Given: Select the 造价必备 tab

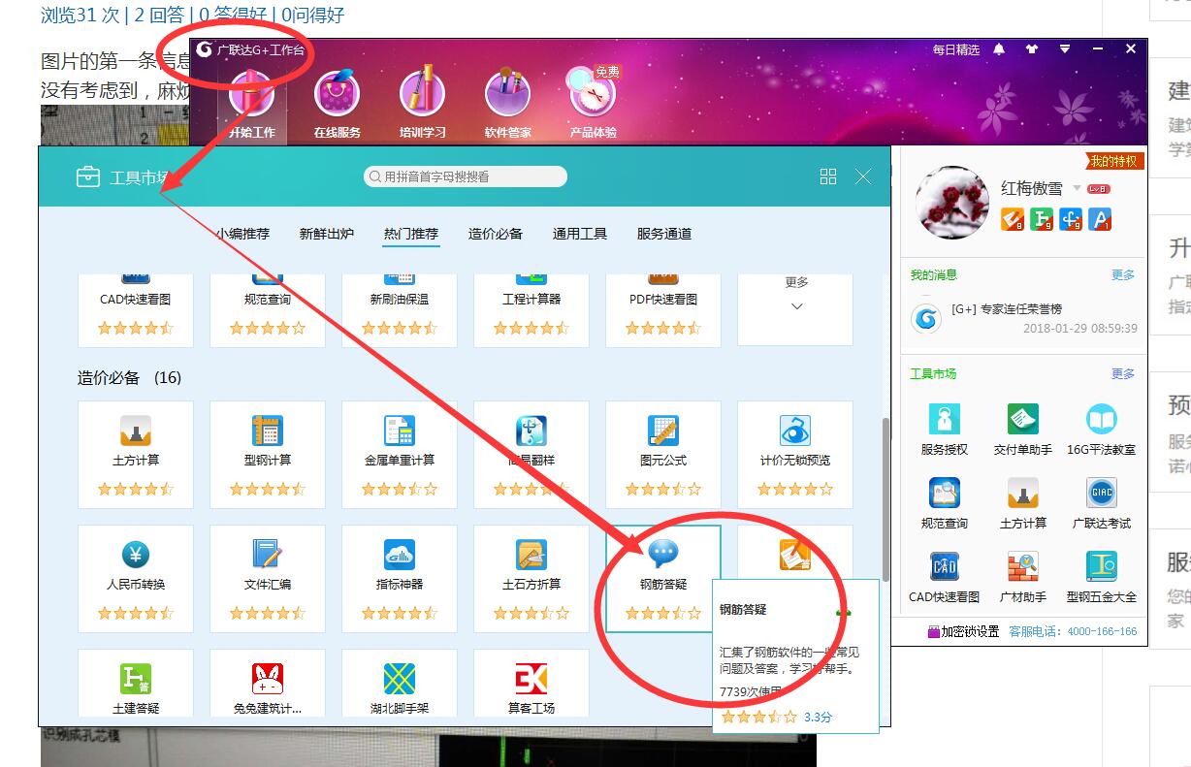Looking at the screenshot, I should pos(496,234).
